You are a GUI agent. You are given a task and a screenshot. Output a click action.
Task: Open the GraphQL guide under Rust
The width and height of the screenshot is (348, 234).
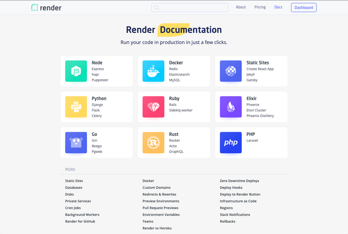click(x=176, y=152)
